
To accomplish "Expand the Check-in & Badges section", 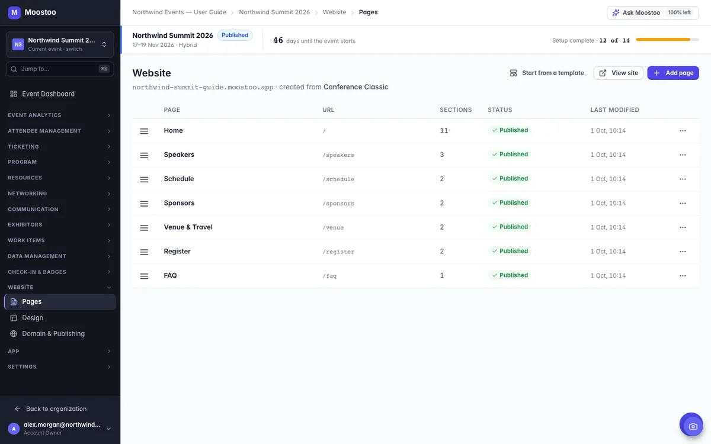I will click(60, 272).
